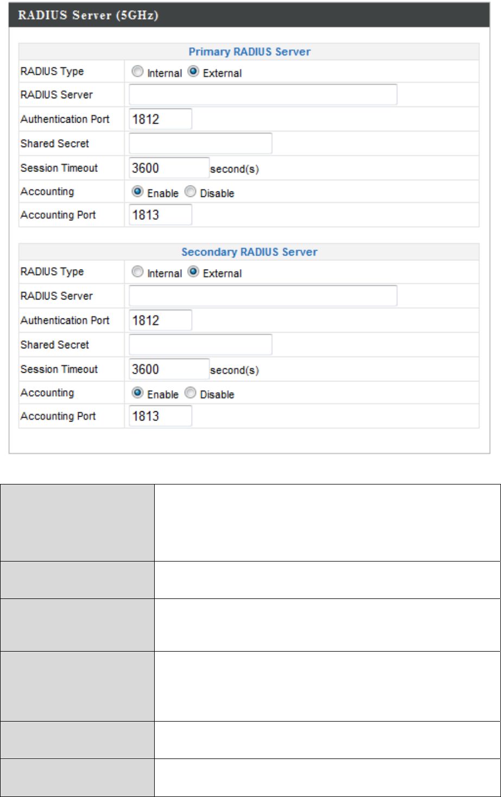This screenshot has height=797, width=501.
Task: Select Internal for Secondary RADIUS Type
Action: tap(138, 272)
